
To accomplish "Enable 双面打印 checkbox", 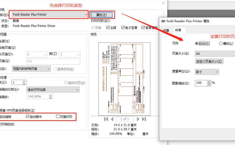I will pos(58,116).
